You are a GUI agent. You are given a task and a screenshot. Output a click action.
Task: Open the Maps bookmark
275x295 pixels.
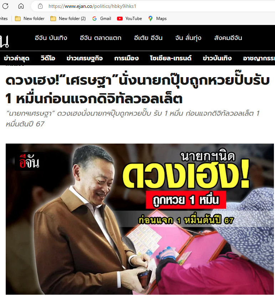(157, 19)
